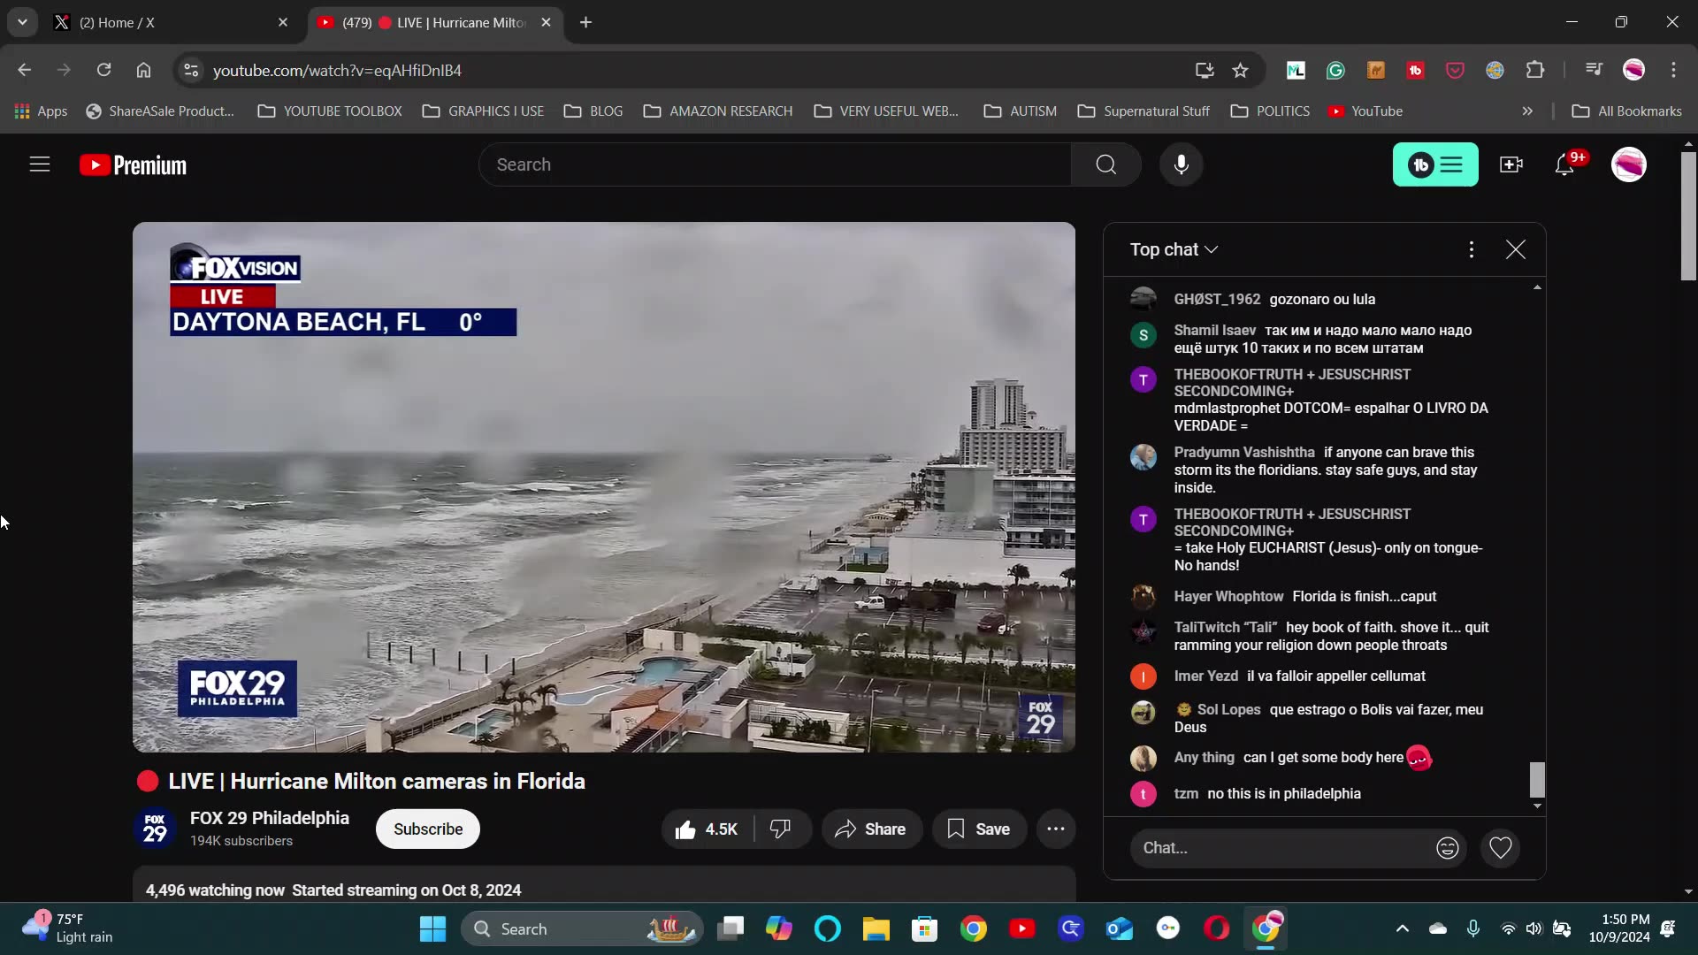
Task: Expand the hidden bookmarks overflow chevron
Action: click(x=1526, y=111)
